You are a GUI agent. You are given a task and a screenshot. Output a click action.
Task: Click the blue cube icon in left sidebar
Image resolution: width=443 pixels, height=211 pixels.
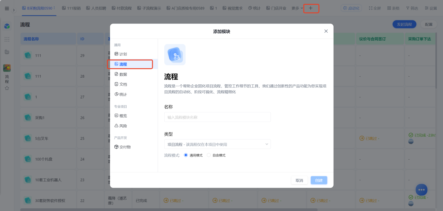tap(7, 26)
